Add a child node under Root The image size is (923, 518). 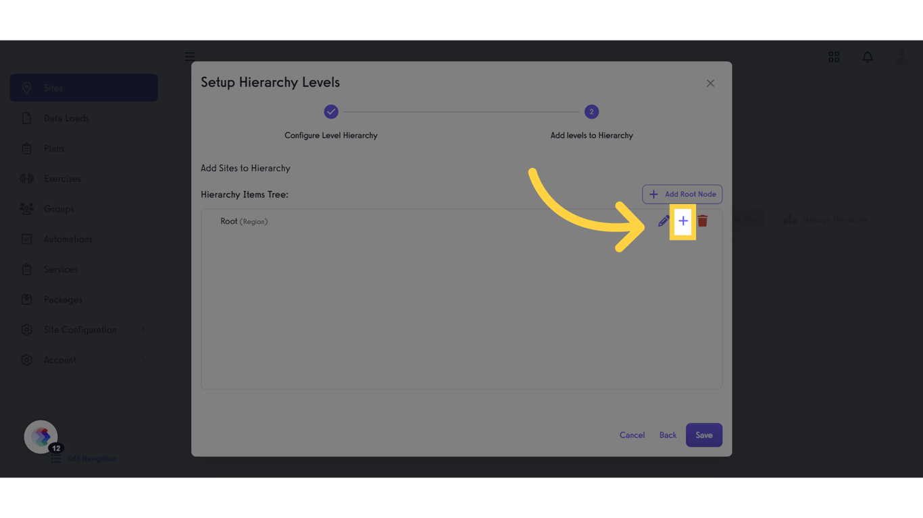coord(683,221)
